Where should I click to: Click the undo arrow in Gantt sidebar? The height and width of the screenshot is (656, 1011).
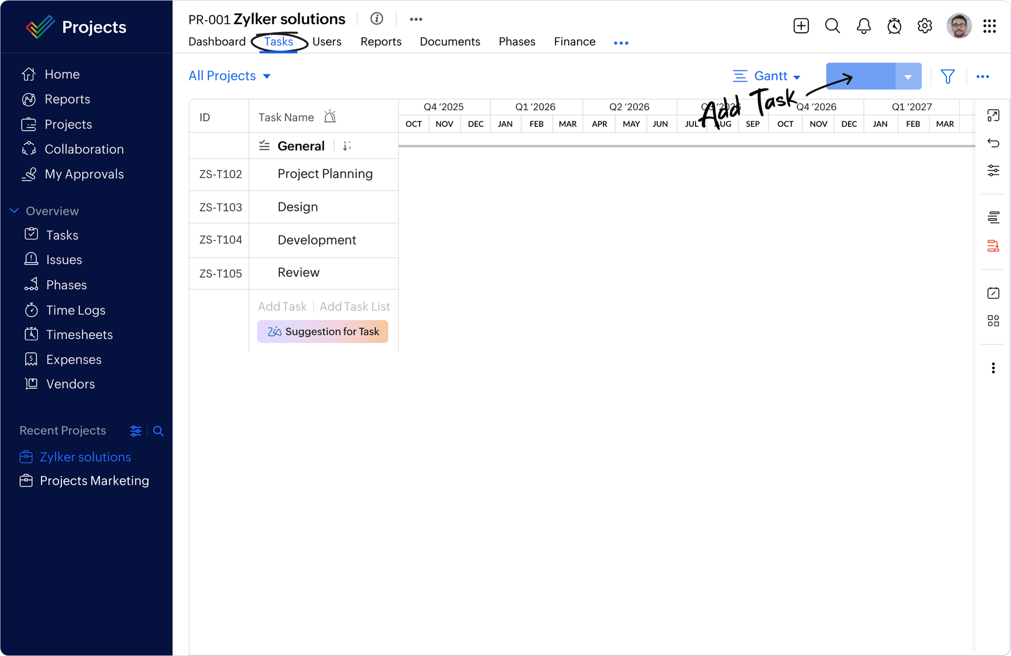pos(993,143)
